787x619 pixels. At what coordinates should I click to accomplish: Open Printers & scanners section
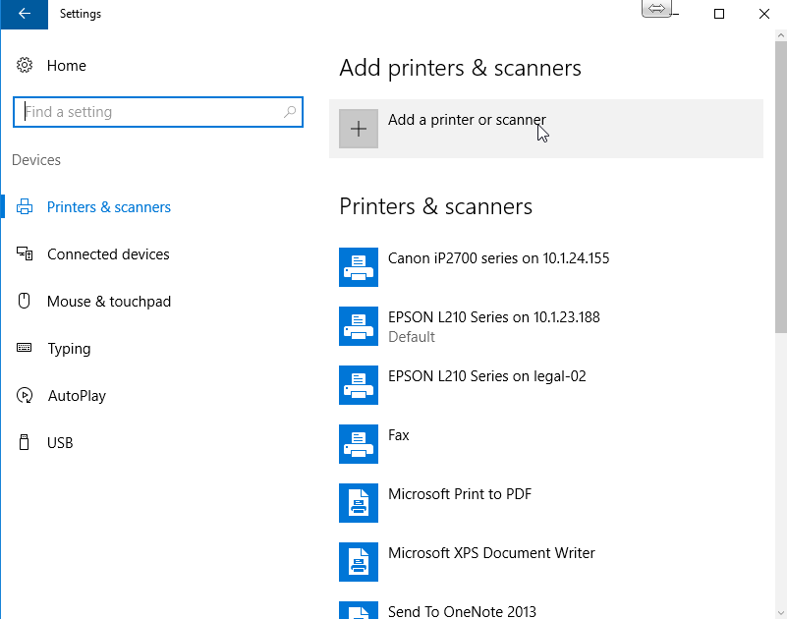[x=108, y=206]
